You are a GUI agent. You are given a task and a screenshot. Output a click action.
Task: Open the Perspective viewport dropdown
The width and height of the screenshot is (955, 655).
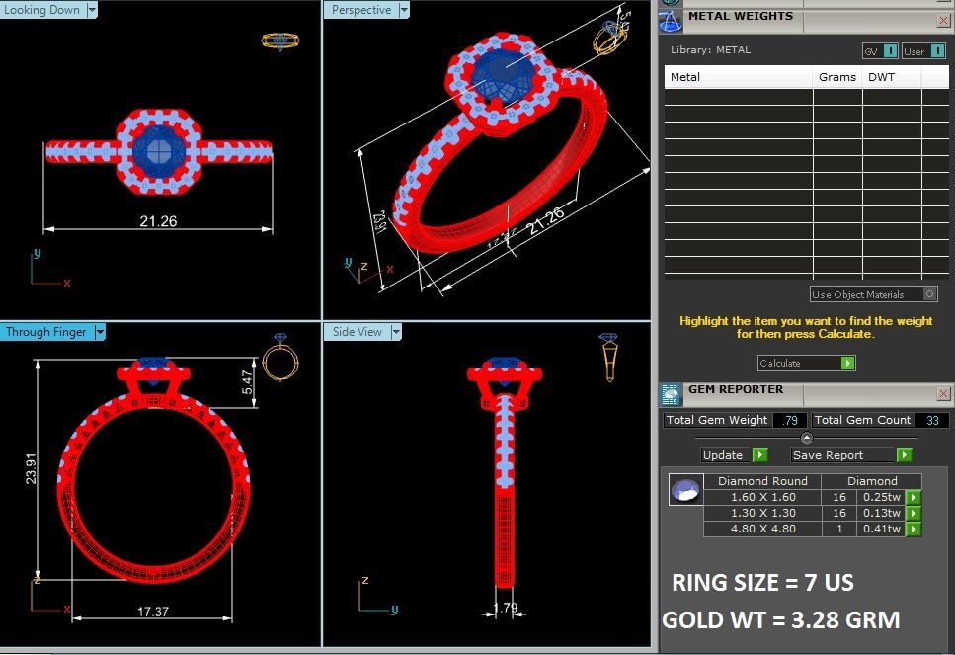pos(404,10)
